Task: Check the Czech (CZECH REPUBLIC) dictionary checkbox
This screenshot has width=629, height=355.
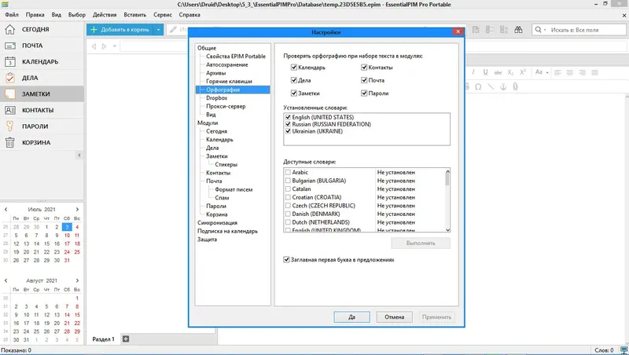Action: (x=288, y=206)
